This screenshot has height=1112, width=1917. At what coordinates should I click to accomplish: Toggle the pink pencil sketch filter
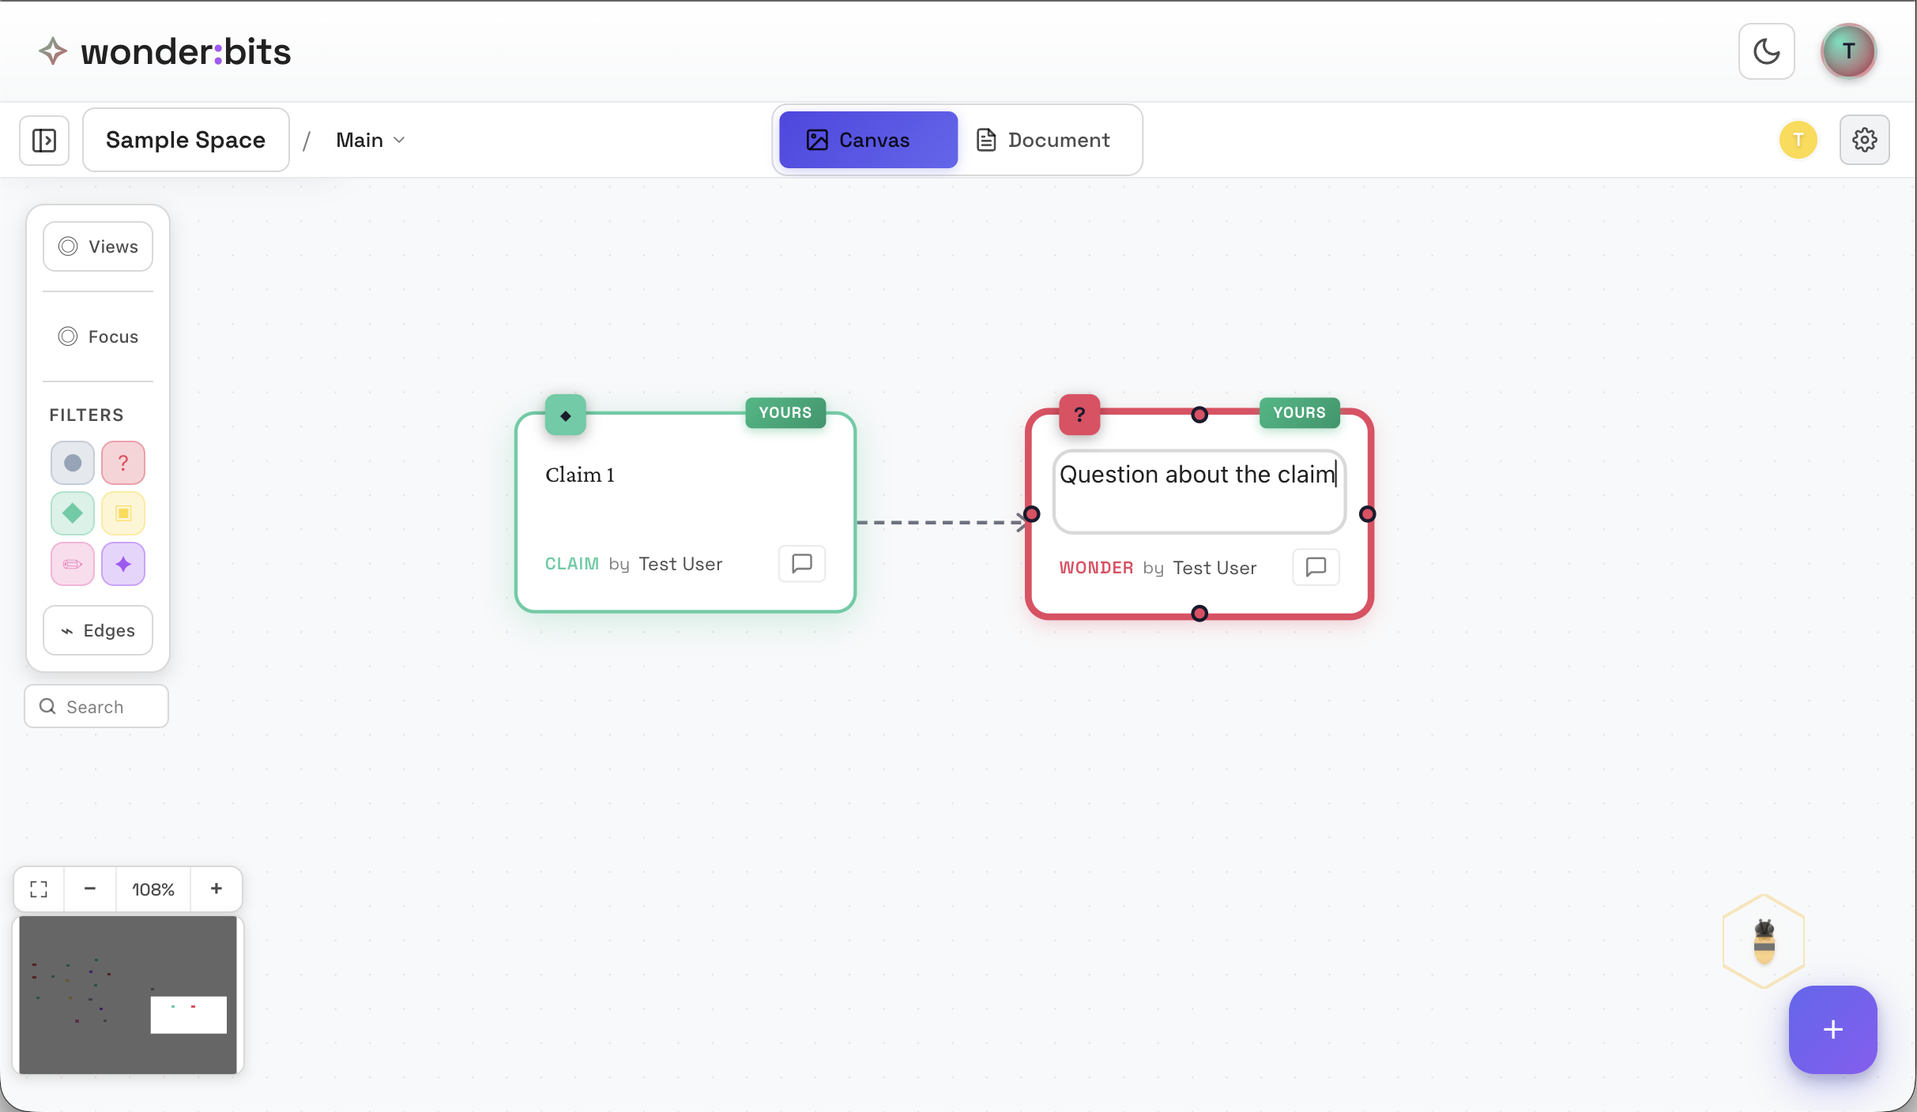(72, 564)
